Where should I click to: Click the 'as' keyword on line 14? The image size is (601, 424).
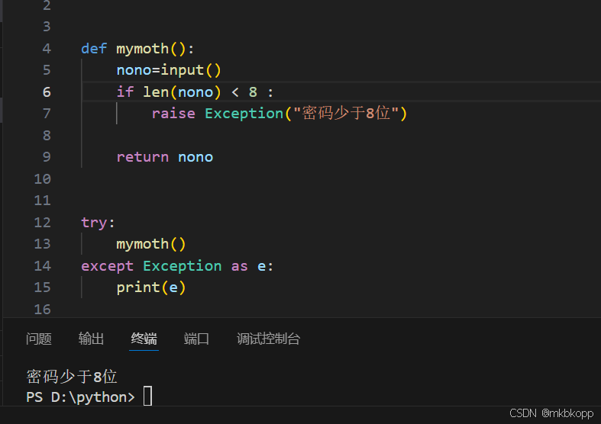pyautogui.click(x=239, y=266)
